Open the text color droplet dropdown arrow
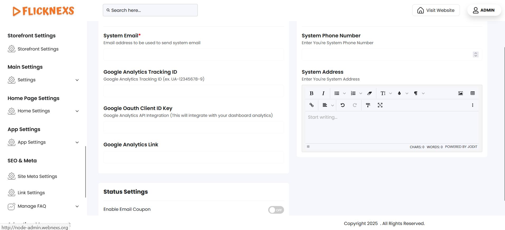 click(407, 93)
